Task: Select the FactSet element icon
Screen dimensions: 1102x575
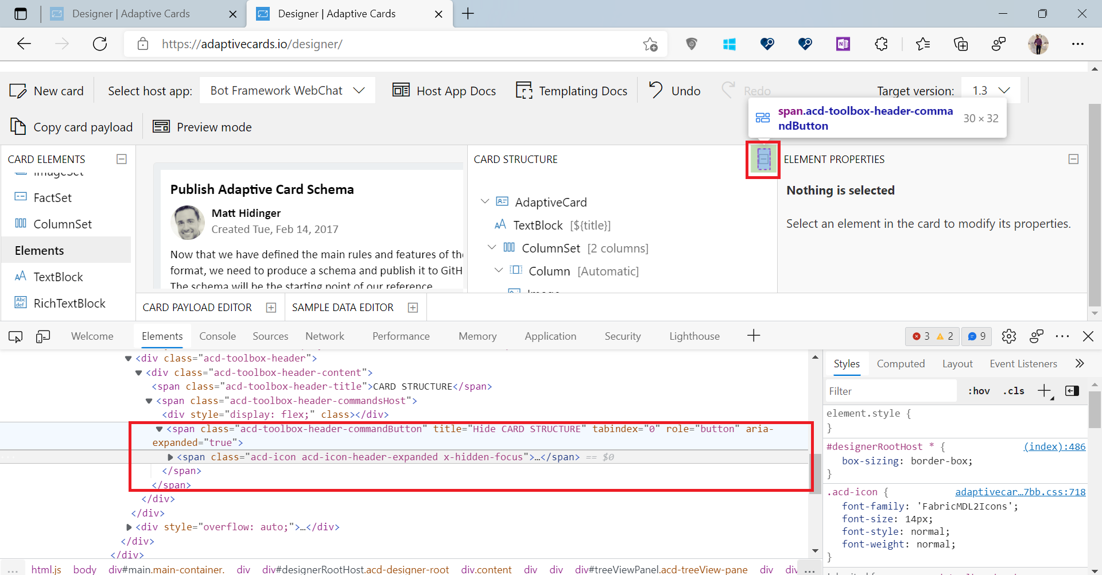Action: point(20,197)
